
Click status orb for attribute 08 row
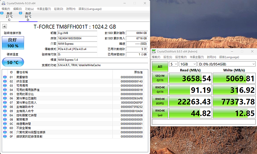(5, 107)
